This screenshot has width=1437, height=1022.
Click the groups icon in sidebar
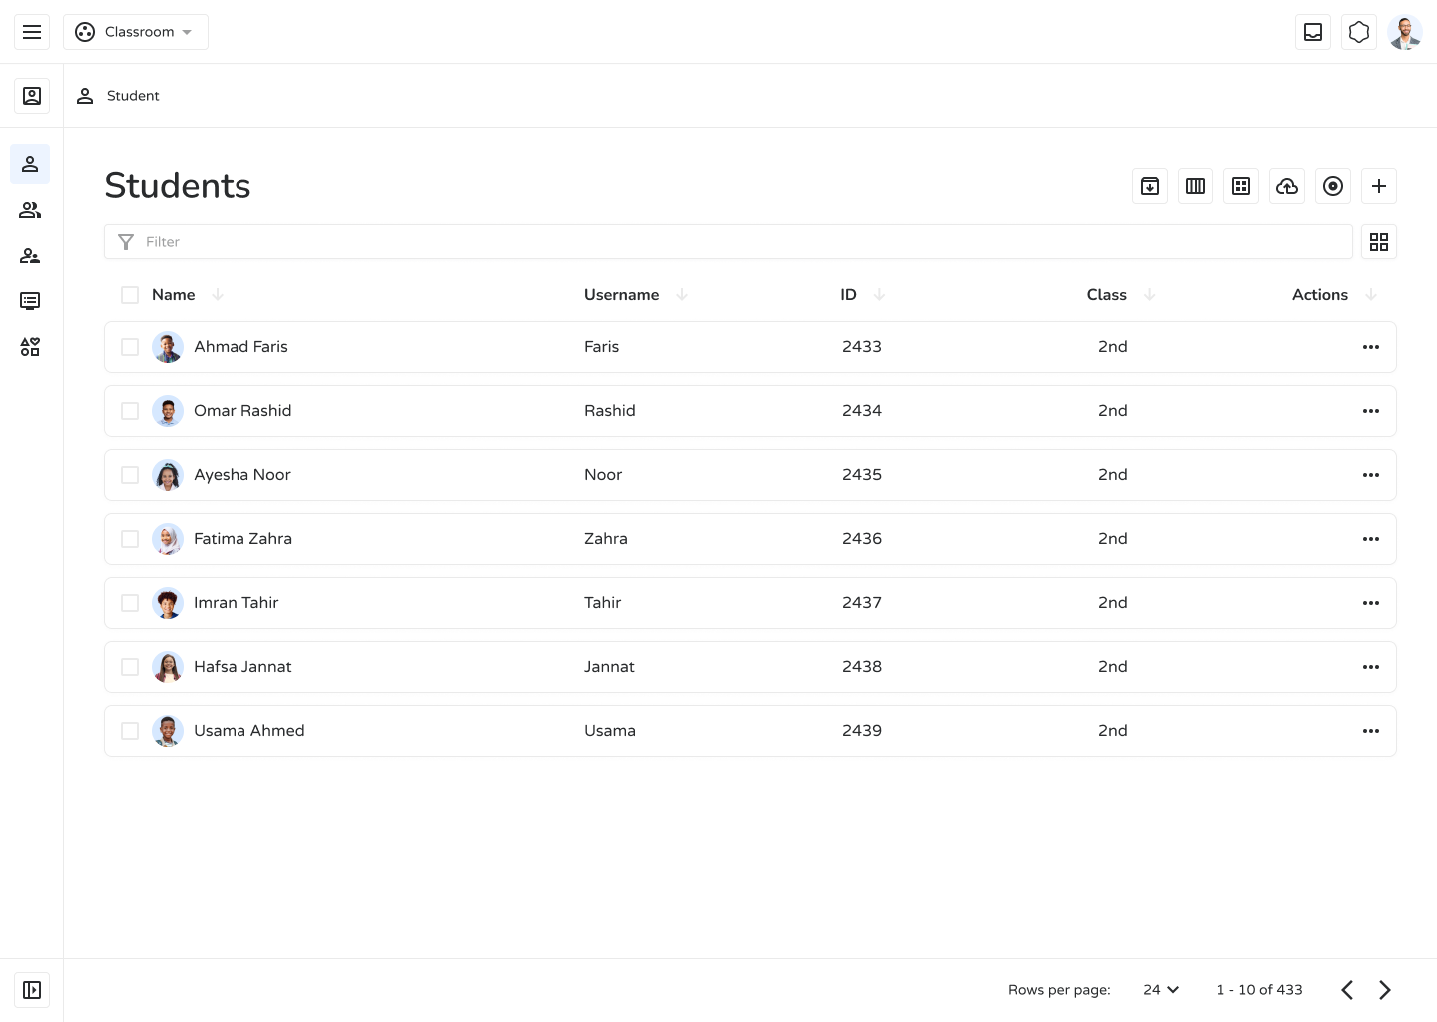pos(30,210)
